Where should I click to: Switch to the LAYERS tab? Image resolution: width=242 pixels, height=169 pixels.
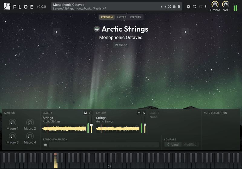[x=122, y=17]
